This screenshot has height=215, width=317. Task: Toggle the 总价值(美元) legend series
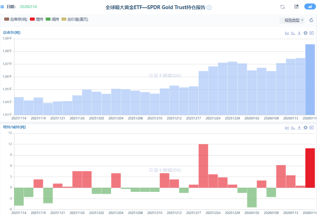(75, 19)
